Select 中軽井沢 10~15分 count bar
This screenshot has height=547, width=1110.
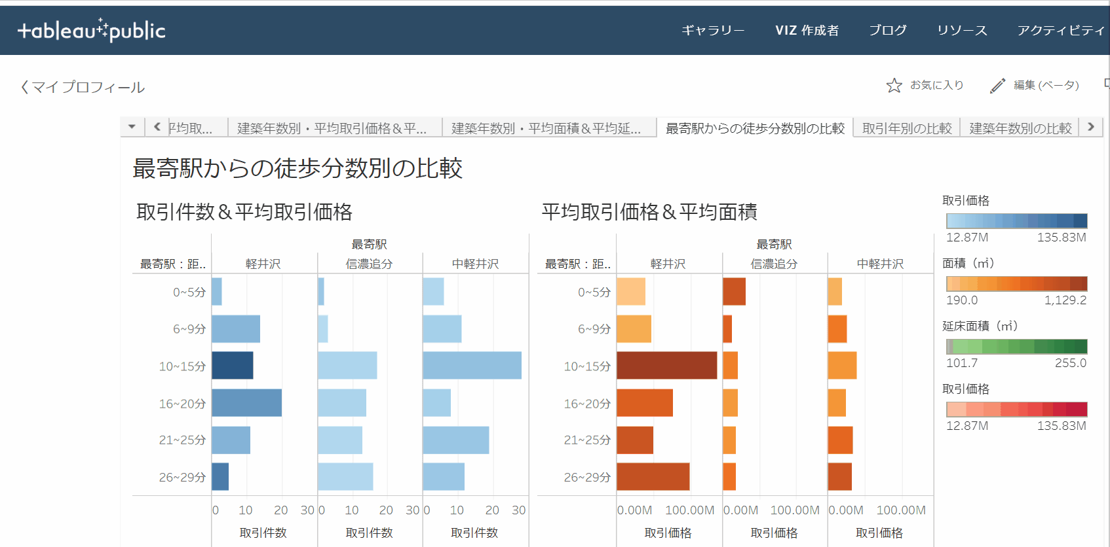pyautogui.click(x=472, y=366)
